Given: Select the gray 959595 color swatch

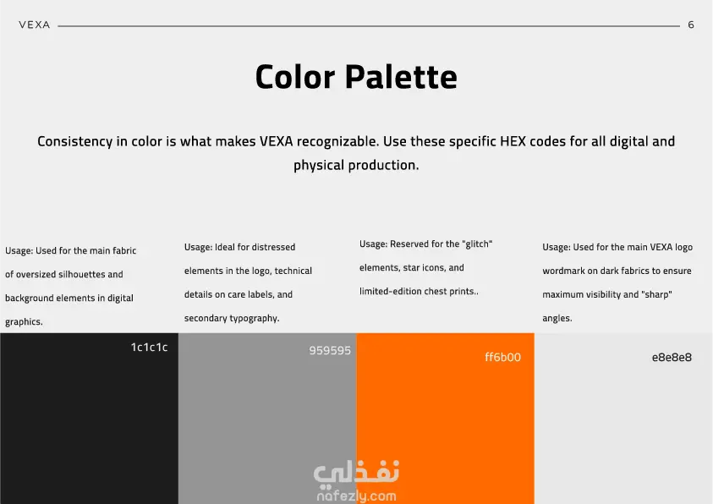Looking at the screenshot, I should pos(267,418).
